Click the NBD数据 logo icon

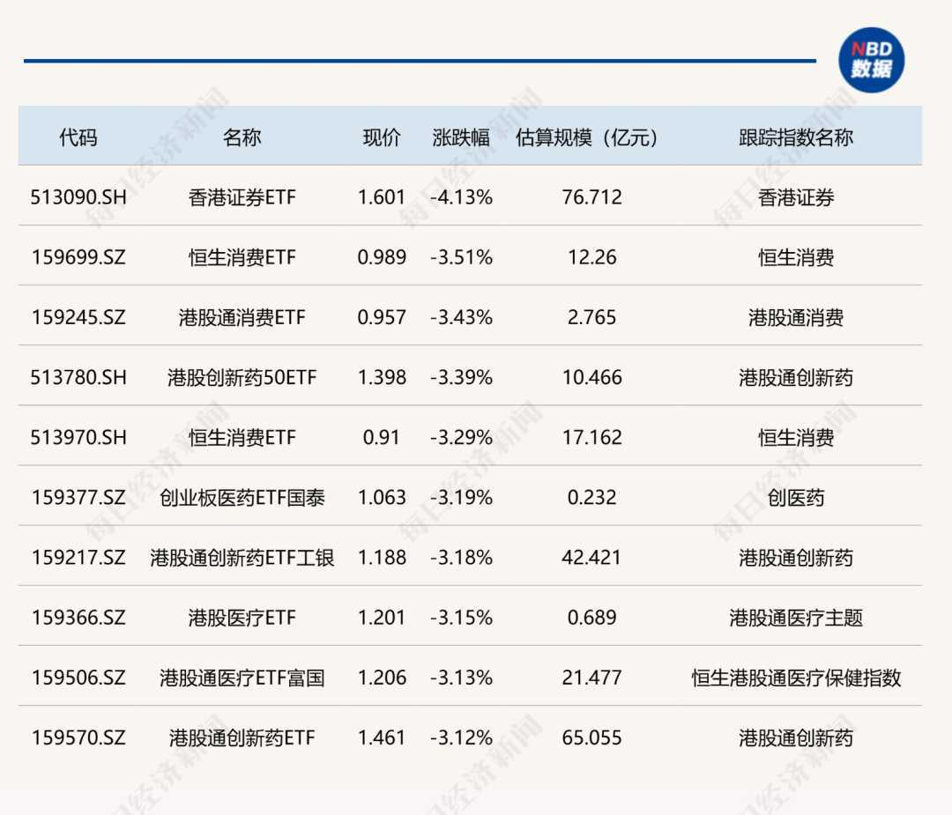pos(871,61)
